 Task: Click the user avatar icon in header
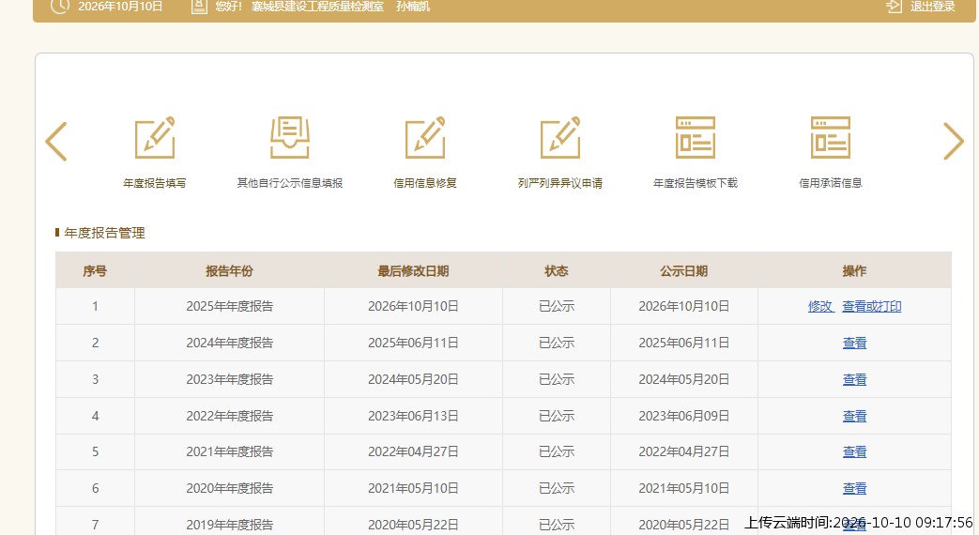click(199, 7)
